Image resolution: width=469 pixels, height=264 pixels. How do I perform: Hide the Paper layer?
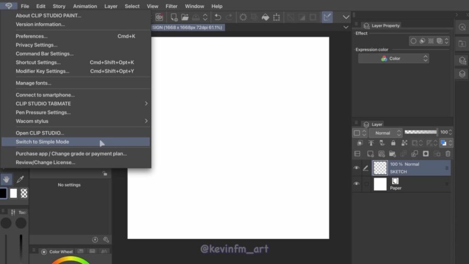point(356,184)
